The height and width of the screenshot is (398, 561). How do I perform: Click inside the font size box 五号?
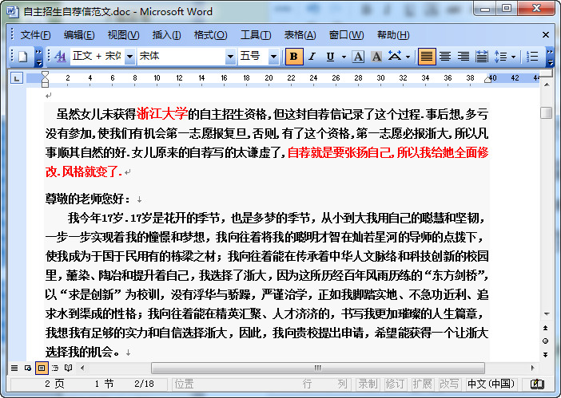click(253, 57)
